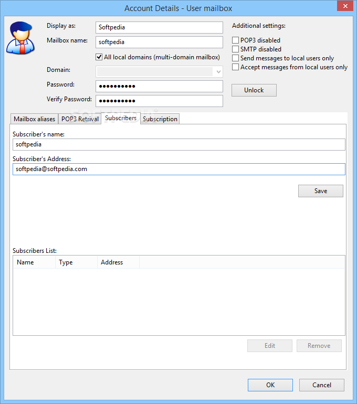357x404 pixels.
Task: Cancel the Account Details dialog
Action: point(322,385)
